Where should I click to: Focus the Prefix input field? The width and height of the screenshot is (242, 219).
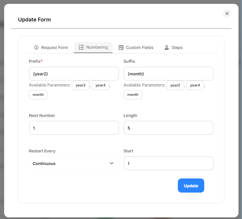(x=74, y=74)
